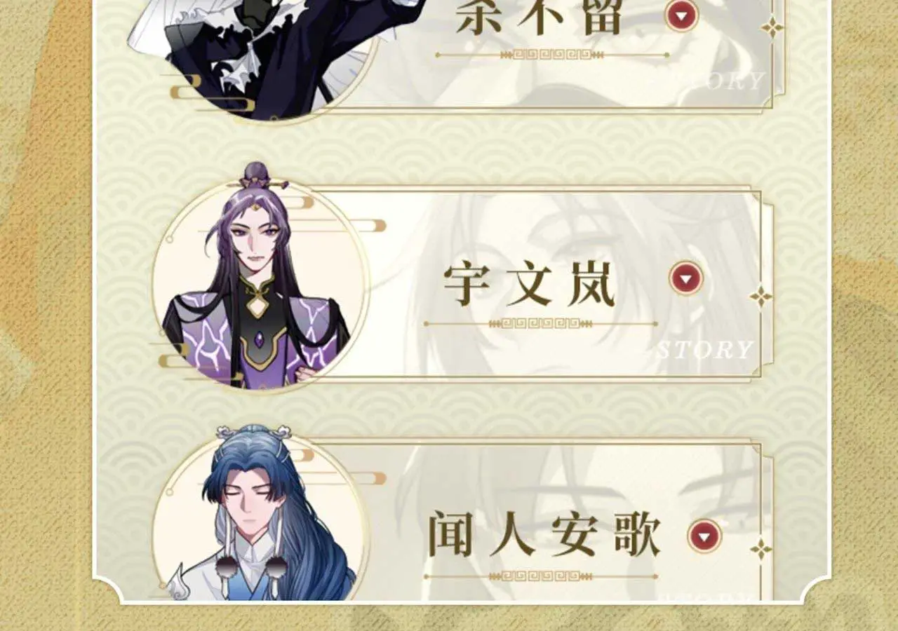Viewport: 898px width, 631px height.
Task: Select the purple-haired 宇文岚 portrait
Action: click(260, 283)
